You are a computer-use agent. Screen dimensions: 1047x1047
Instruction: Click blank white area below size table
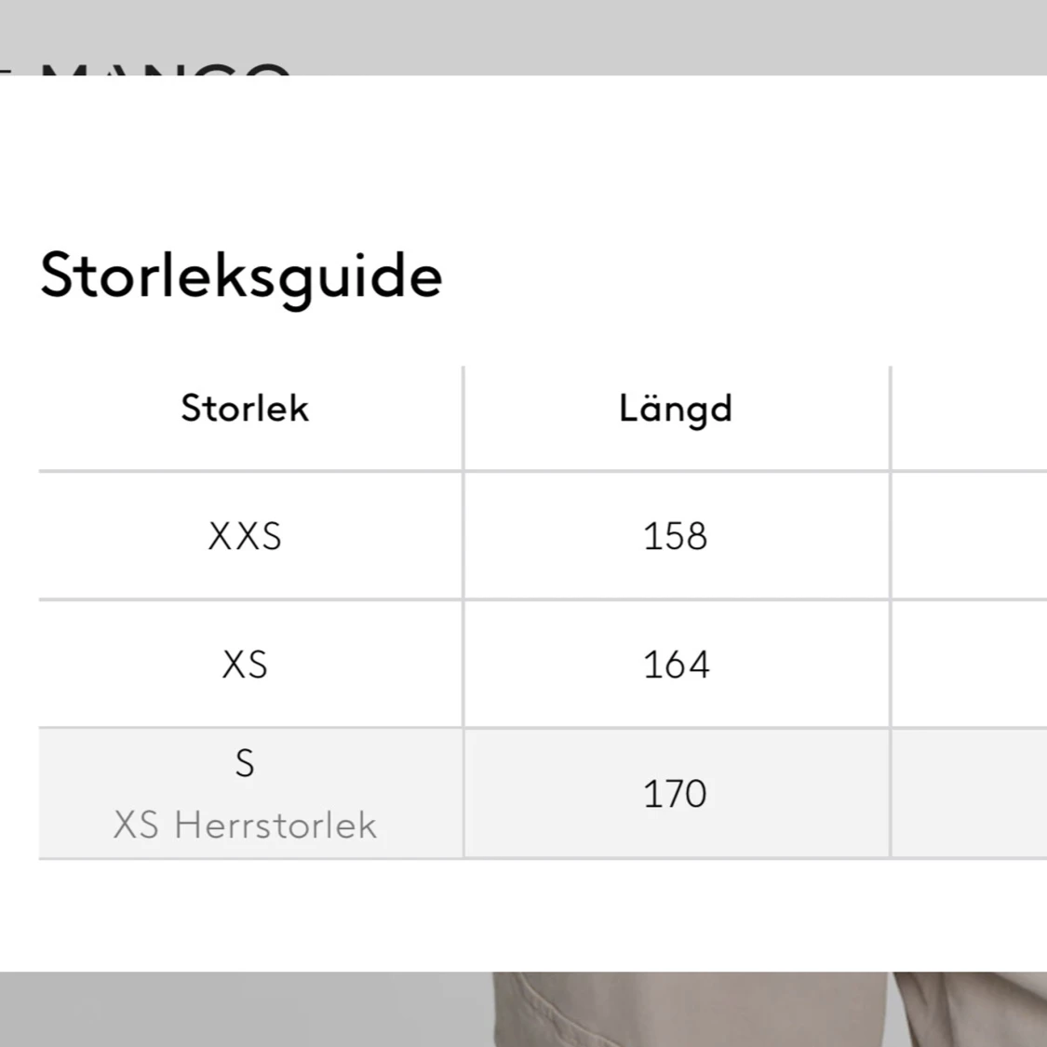coord(523,916)
